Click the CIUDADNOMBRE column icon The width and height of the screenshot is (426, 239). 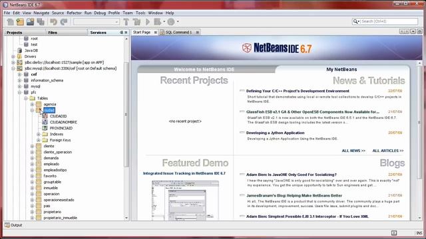pyautogui.click(x=45, y=122)
